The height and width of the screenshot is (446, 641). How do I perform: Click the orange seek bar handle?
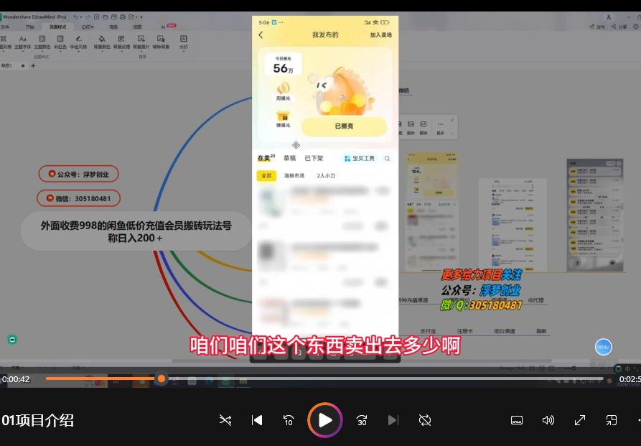162,378
